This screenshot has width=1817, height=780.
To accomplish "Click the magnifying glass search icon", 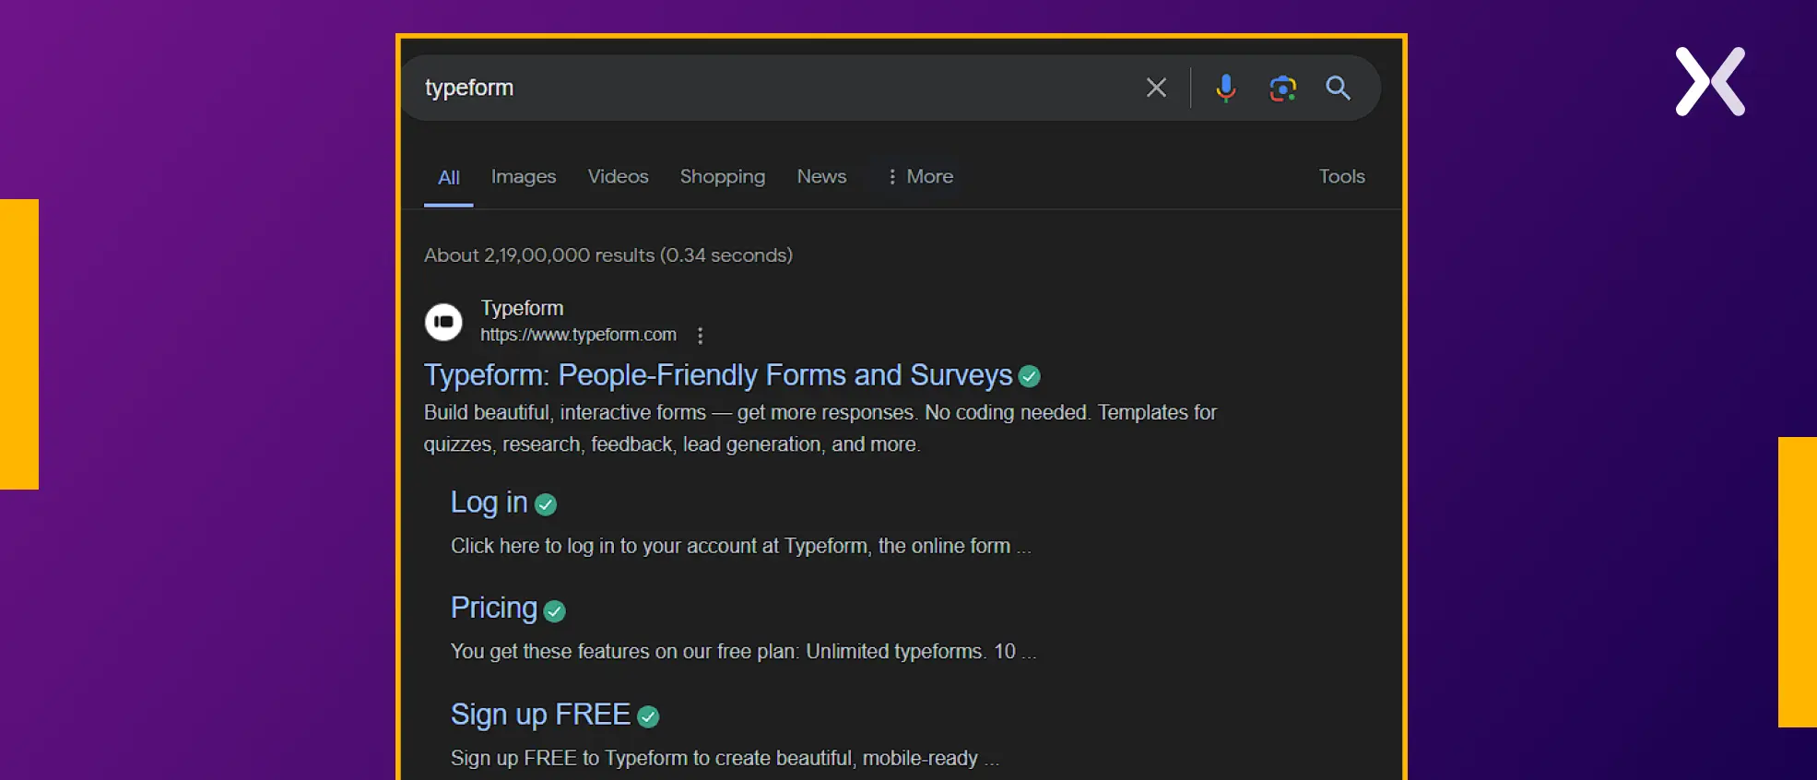I will tap(1338, 88).
